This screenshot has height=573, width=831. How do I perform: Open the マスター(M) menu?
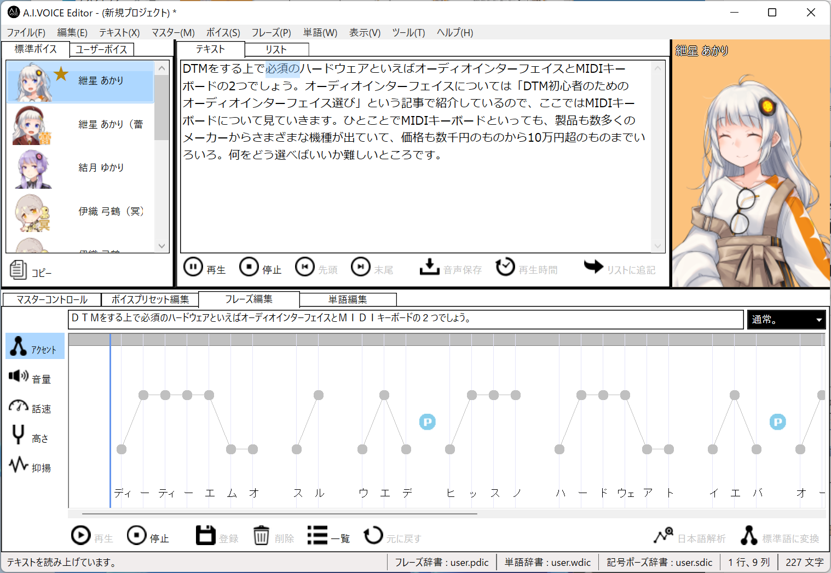pos(173,33)
